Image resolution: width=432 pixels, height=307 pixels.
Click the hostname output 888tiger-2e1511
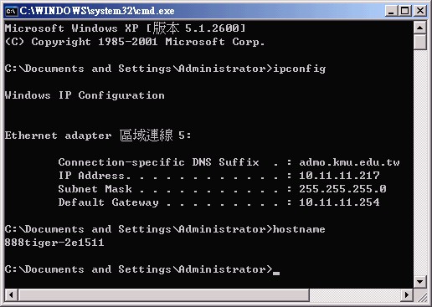coord(54,243)
